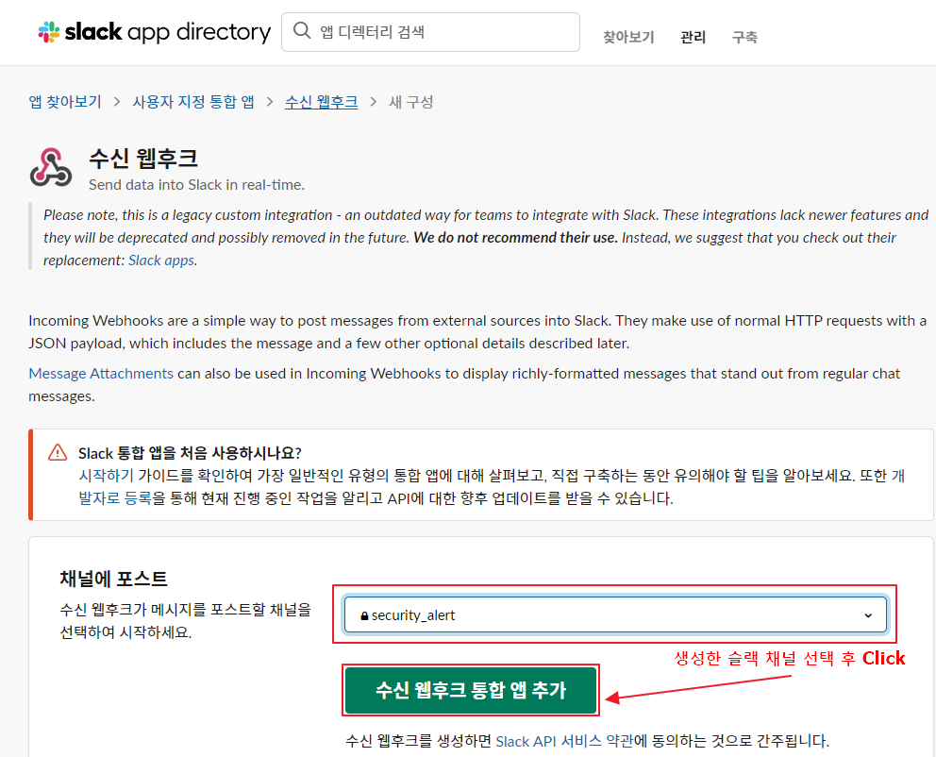Click the incoming webhook app icon
This screenshot has width=936, height=757.
pos(51,167)
